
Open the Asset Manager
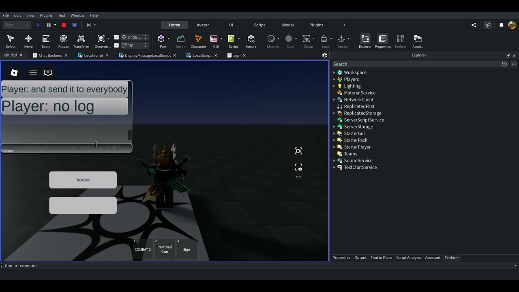(418, 41)
